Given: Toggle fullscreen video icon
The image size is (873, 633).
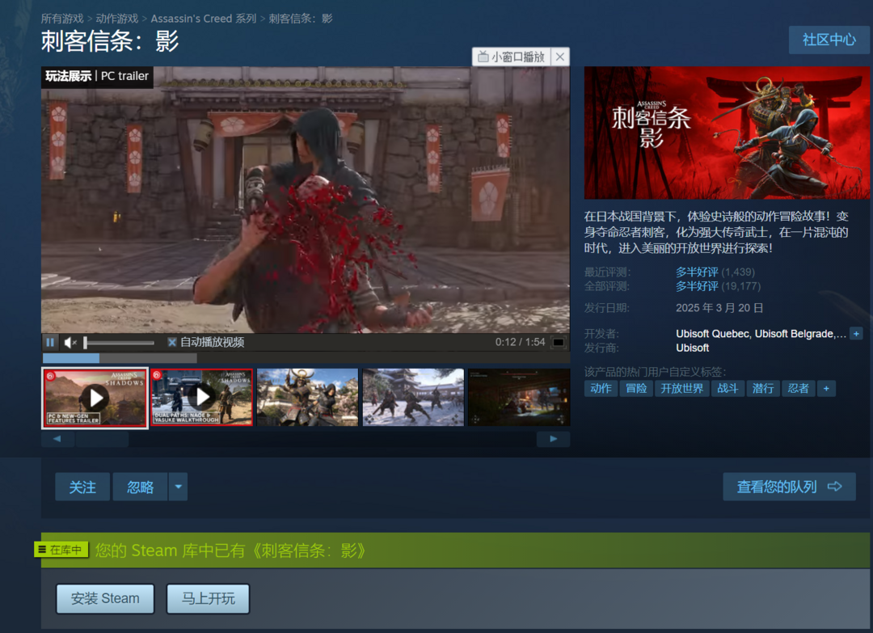Looking at the screenshot, I should 558,343.
